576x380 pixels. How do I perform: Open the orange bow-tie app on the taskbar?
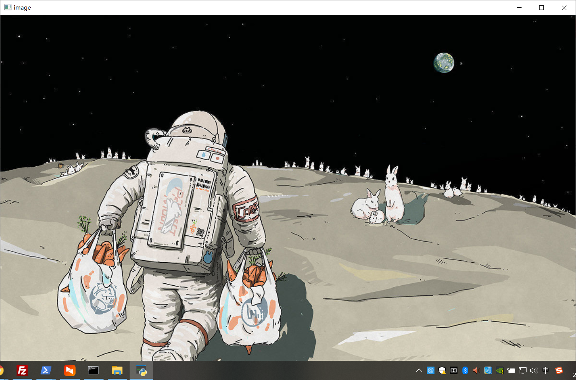(x=70, y=370)
